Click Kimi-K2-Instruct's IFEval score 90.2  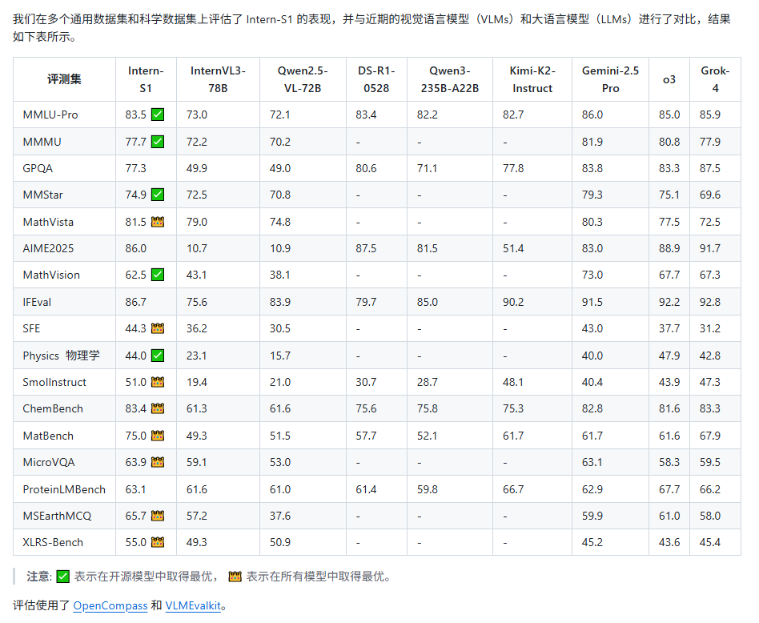(x=513, y=302)
